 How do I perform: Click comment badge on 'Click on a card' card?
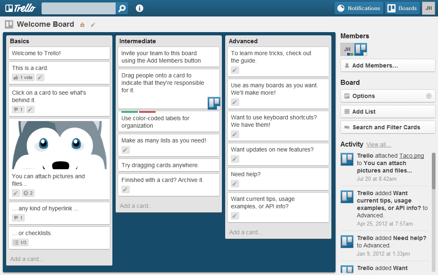[18, 110]
